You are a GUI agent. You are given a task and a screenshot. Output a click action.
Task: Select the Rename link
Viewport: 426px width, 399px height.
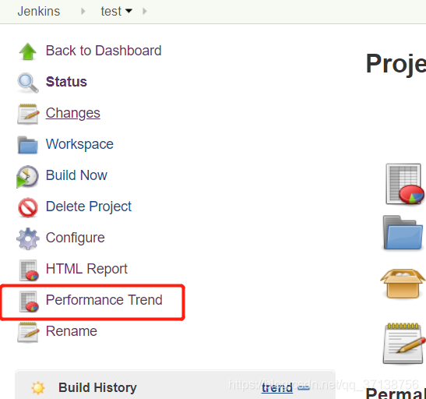click(x=72, y=331)
